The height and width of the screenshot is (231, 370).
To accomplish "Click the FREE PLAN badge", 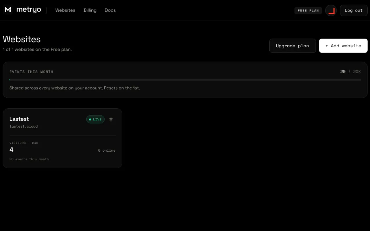I will pos(308,10).
